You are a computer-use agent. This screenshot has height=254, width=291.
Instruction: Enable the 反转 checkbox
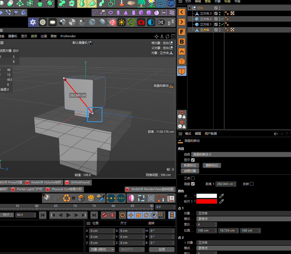pyautogui.click(x=252, y=184)
